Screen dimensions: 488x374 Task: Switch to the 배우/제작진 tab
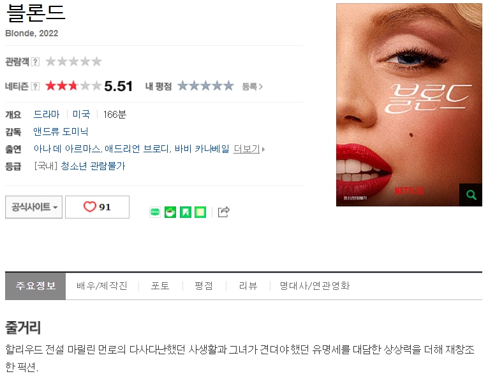click(102, 285)
